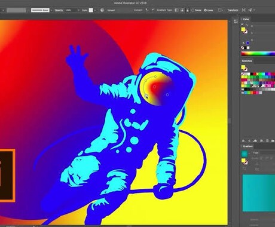Click the yellow fill box in Color panel
275x227 pixels.
click(x=243, y=29)
